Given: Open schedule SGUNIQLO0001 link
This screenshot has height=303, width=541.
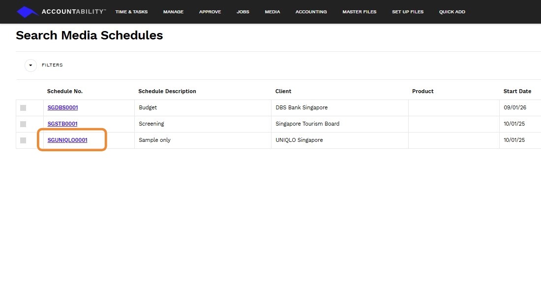Looking at the screenshot, I should click(x=67, y=140).
